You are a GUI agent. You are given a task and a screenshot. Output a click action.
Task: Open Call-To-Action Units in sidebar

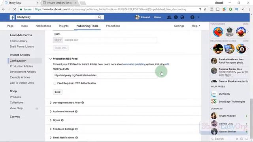pyautogui.click(x=22, y=83)
